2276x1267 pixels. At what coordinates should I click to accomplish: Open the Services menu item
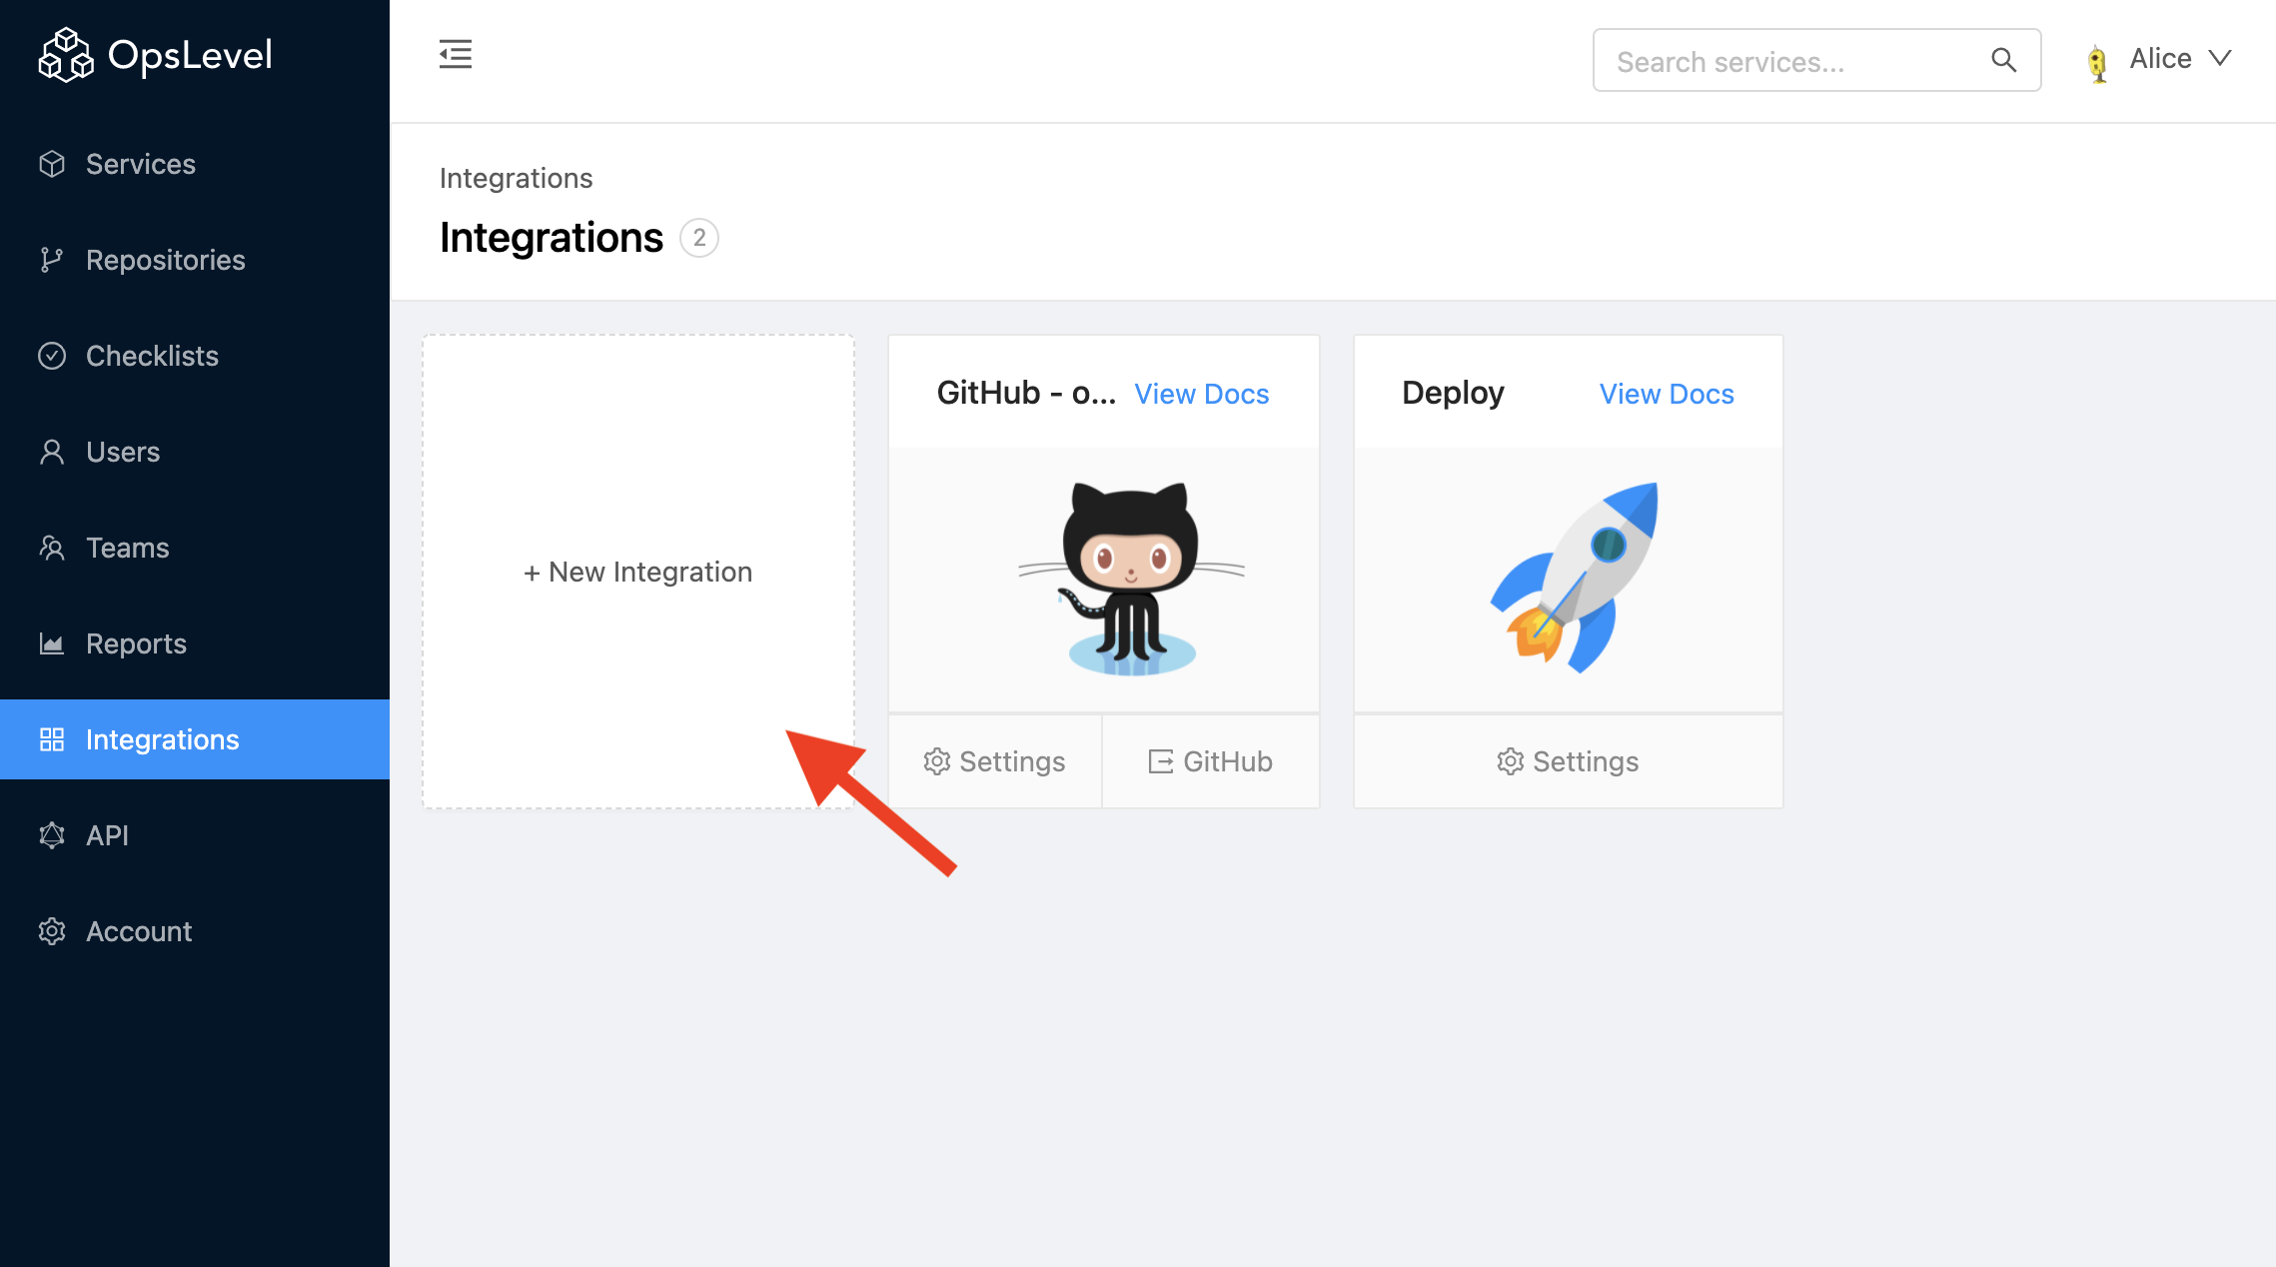point(195,164)
